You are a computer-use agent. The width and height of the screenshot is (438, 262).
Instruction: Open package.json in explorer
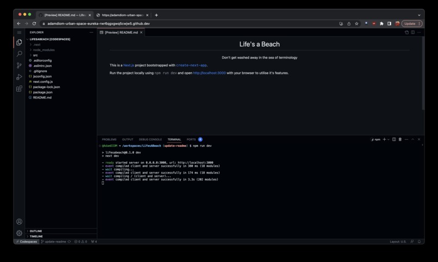(42, 92)
